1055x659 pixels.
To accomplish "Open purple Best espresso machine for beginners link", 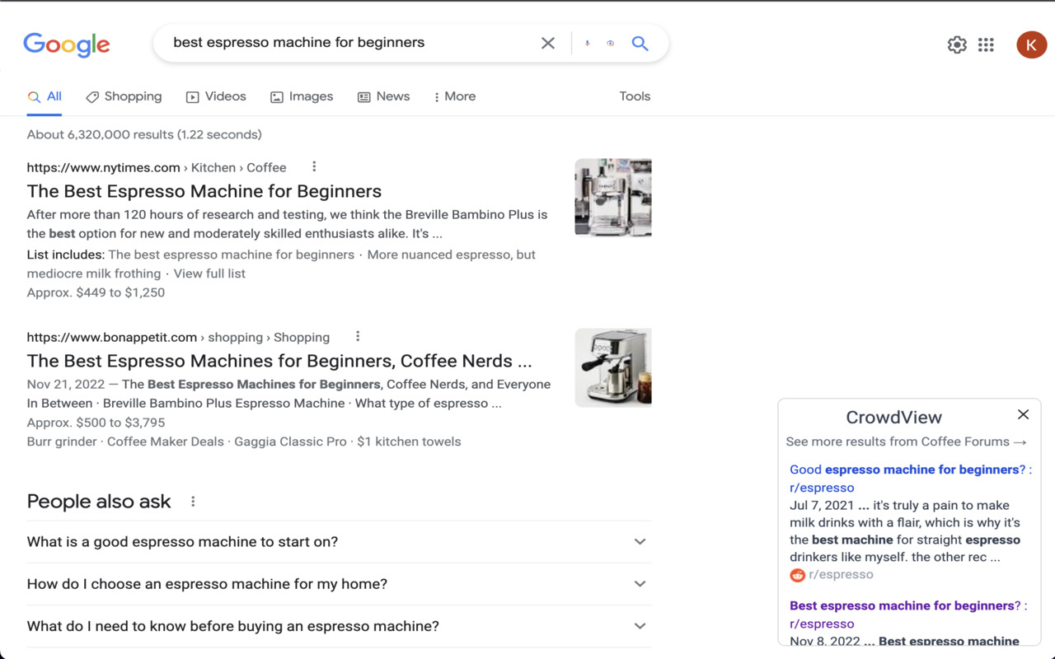I will coord(908,615).
